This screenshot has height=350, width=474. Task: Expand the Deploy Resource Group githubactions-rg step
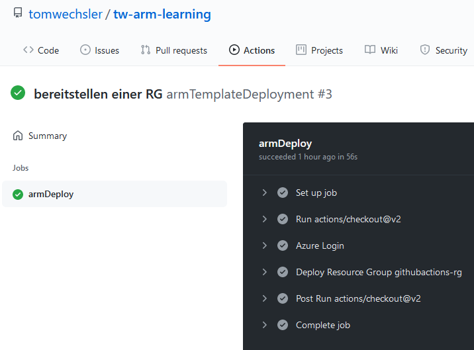(265, 272)
